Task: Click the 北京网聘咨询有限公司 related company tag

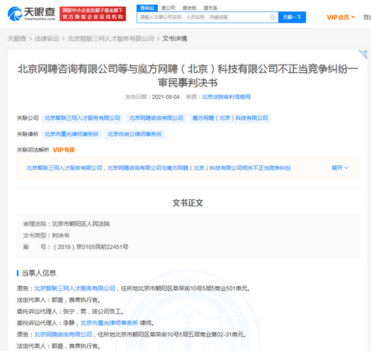Action: (x=156, y=118)
